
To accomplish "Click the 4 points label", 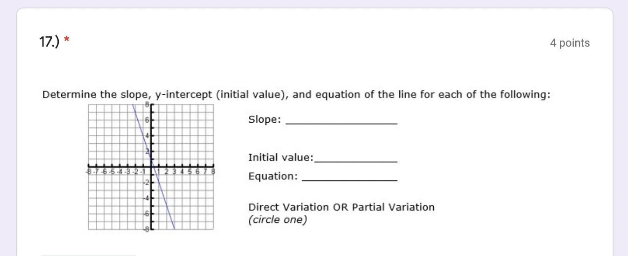I will (570, 43).
